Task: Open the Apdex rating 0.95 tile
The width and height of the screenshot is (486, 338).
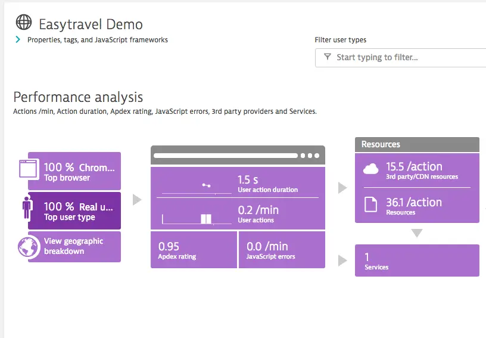Action: point(194,250)
